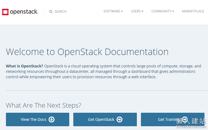Click the What Are The Next Steps? heading

point(43,105)
